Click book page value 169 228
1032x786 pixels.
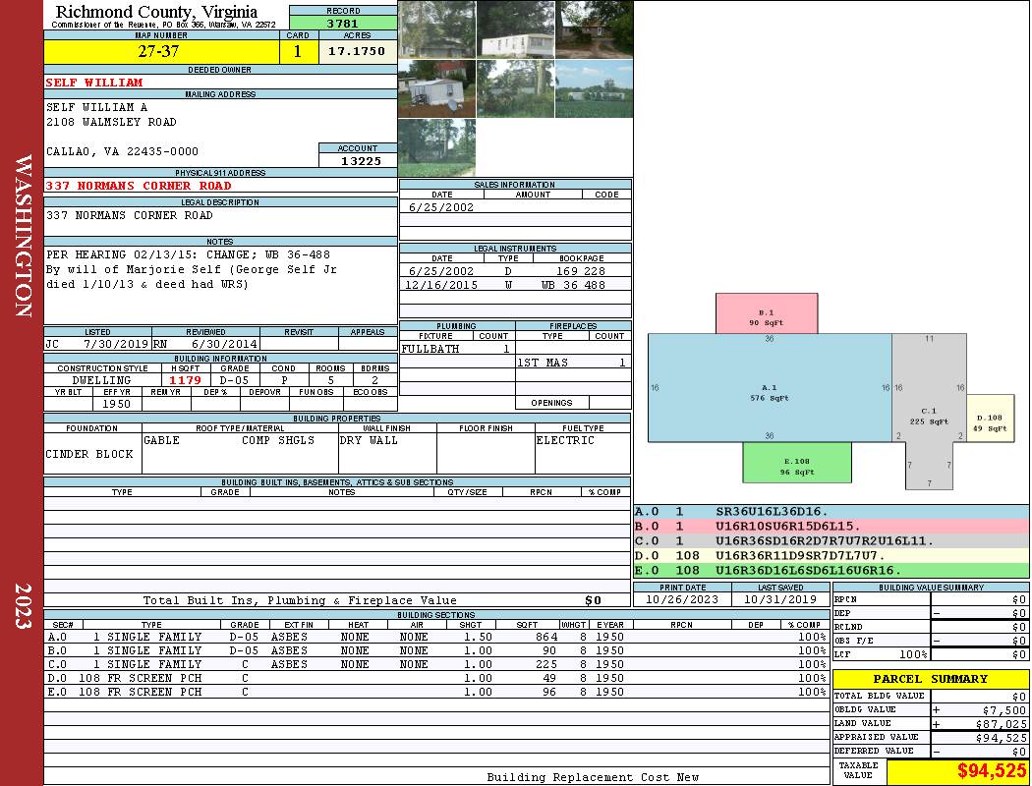(581, 271)
